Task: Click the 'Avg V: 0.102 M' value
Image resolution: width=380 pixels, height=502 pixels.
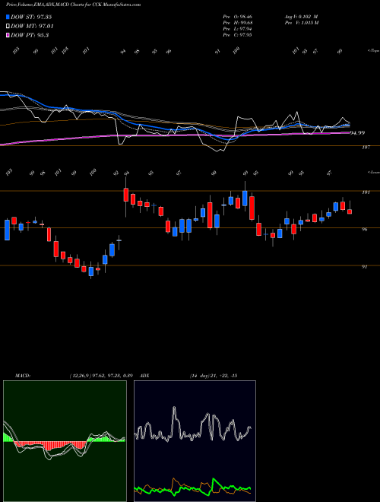Action: [x=301, y=17]
